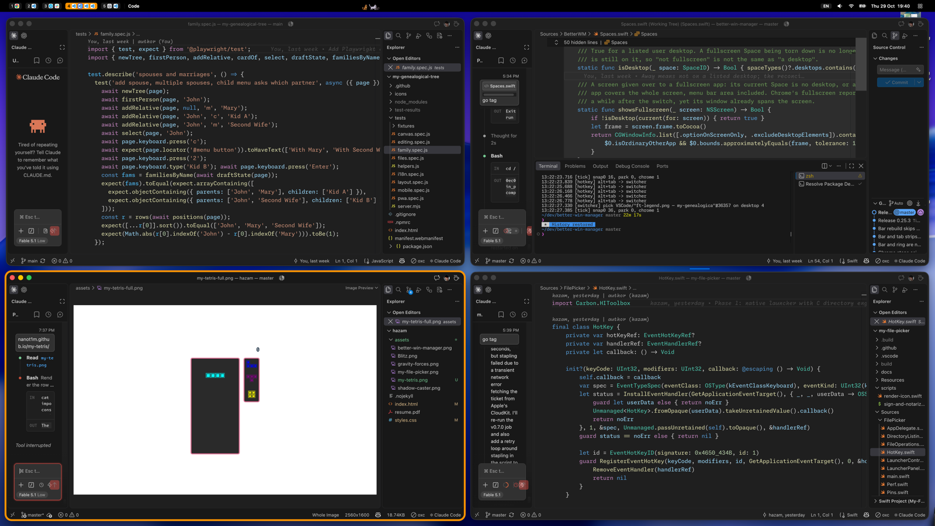Image resolution: width=935 pixels, height=526 pixels.
Task: Select the zsh terminal session in the list
Action: pos(830,176)
